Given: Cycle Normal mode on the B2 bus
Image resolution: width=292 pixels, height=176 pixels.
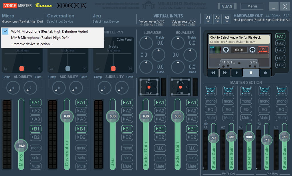Looking at the screenshot, I should click(282, 91).
